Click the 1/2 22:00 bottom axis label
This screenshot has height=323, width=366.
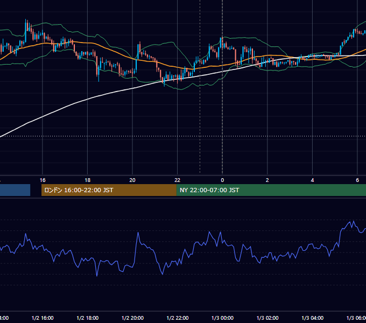tap(178, 318)
